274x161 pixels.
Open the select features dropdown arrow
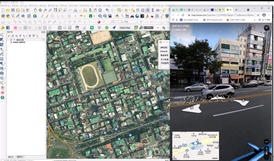(x=123, y=10)
